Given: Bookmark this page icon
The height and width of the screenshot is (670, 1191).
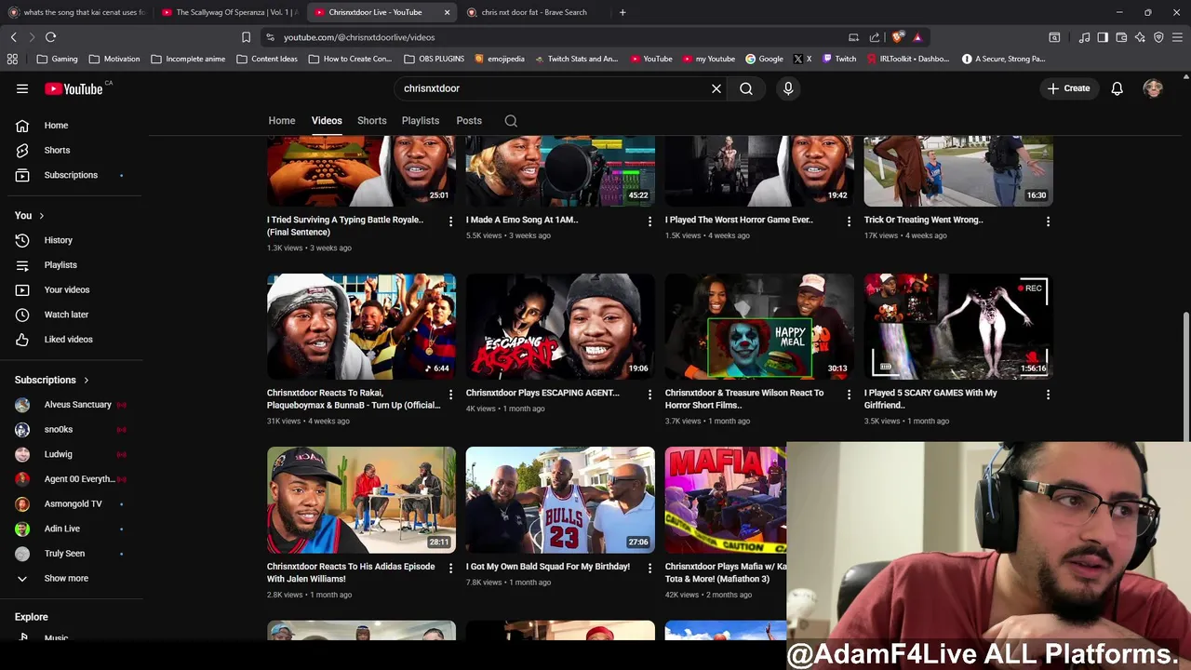Looking at the screenshot, I should point(246,37).
